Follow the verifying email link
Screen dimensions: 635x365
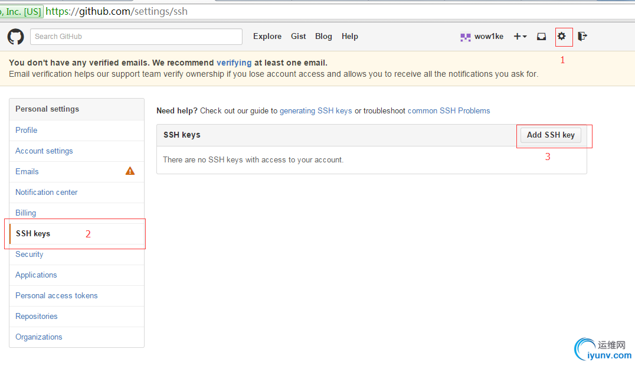[x=234, y=63]
